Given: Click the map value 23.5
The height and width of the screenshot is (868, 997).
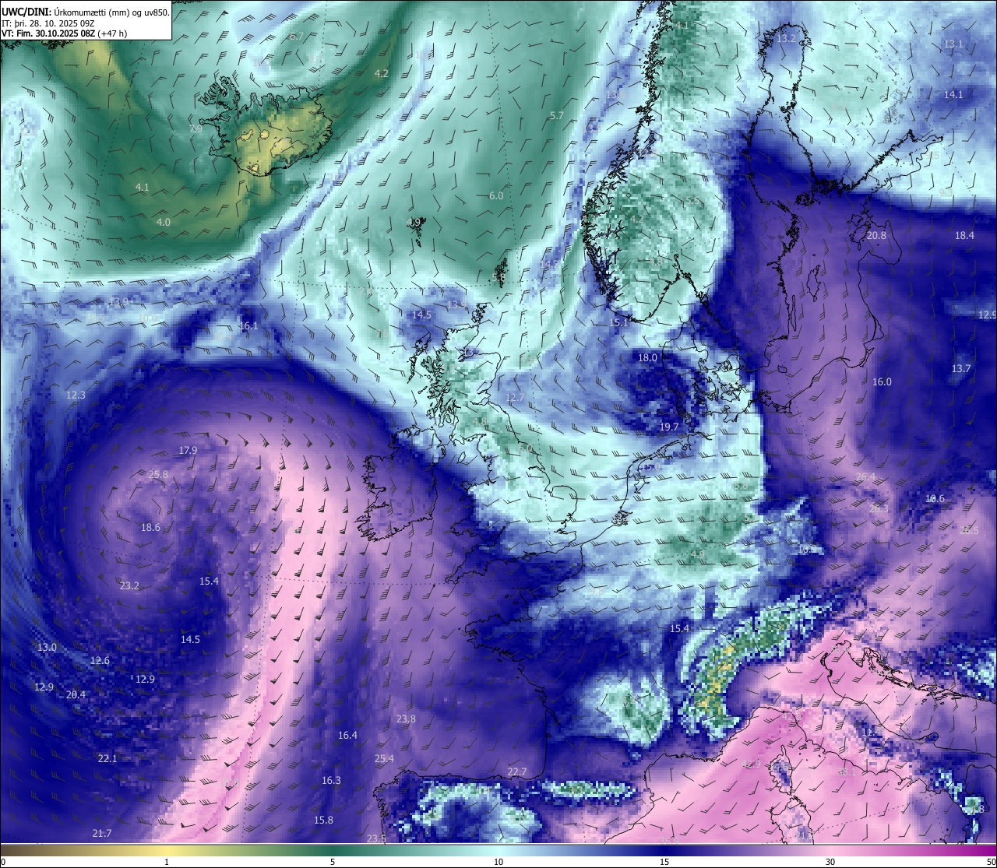Looking at the screenshot, I should tap(376, 838).
